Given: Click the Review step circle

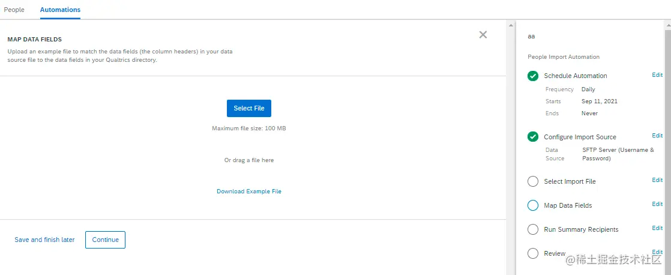Looking at the screenshot, I should pos(533,253).
